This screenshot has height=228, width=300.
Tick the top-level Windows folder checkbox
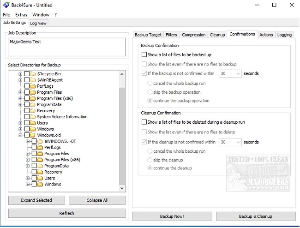coord(27,129)
